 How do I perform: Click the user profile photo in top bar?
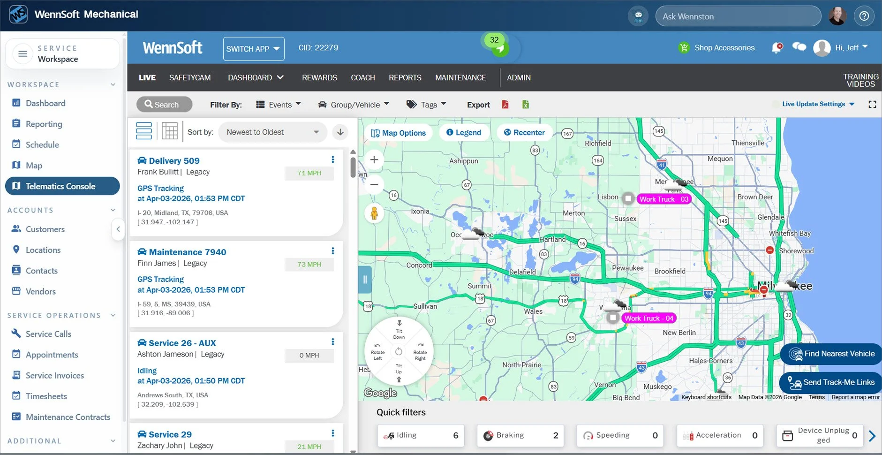click(837, 16)
